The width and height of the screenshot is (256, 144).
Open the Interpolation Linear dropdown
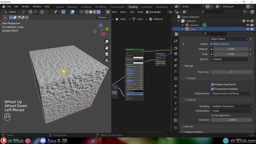tap(232, 111)
